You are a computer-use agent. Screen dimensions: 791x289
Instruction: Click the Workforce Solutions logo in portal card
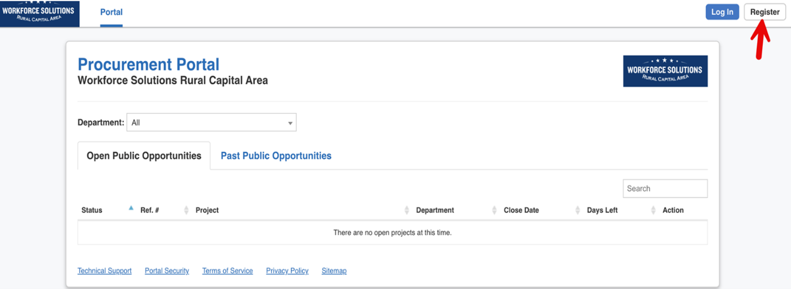click(665, 71)
